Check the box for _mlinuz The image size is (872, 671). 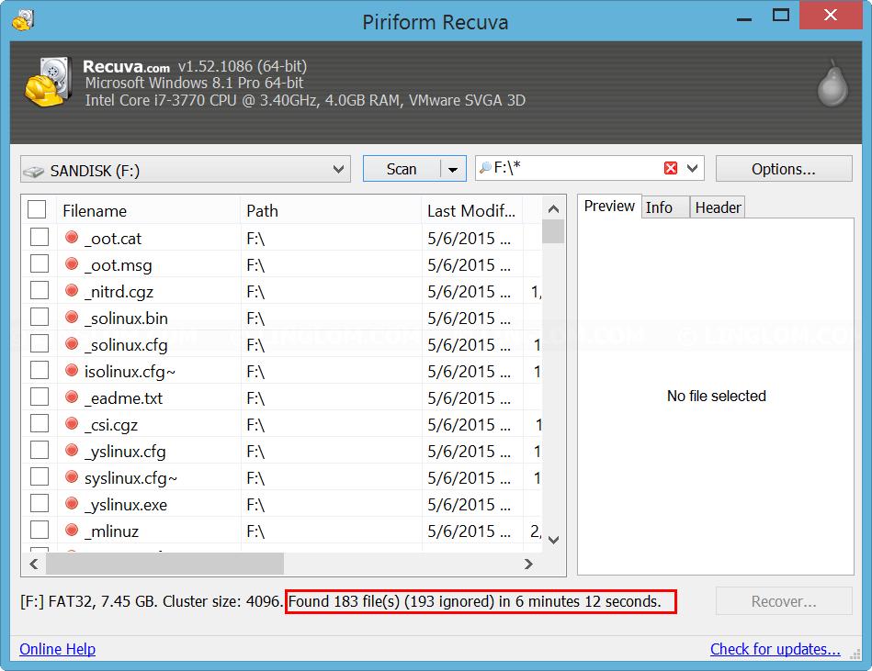[x=40, y=530]
